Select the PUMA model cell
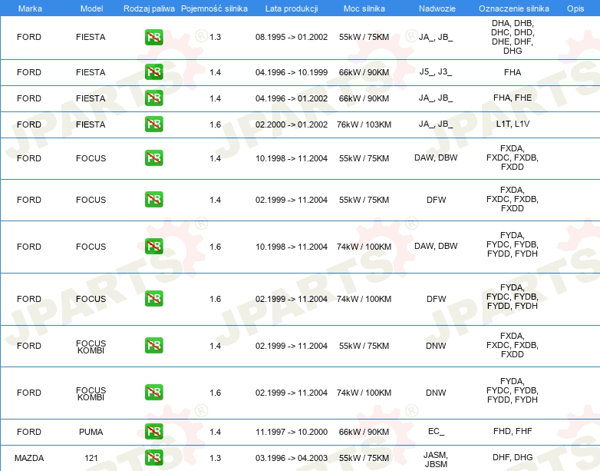This screenshot has height=471, width=600. click(91, 432)
